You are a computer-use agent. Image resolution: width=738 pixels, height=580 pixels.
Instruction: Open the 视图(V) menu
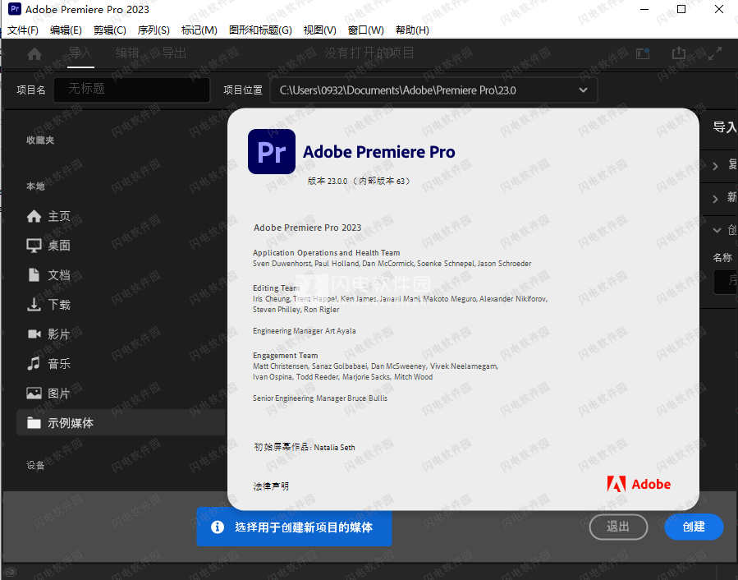click(x=319, y=30)
